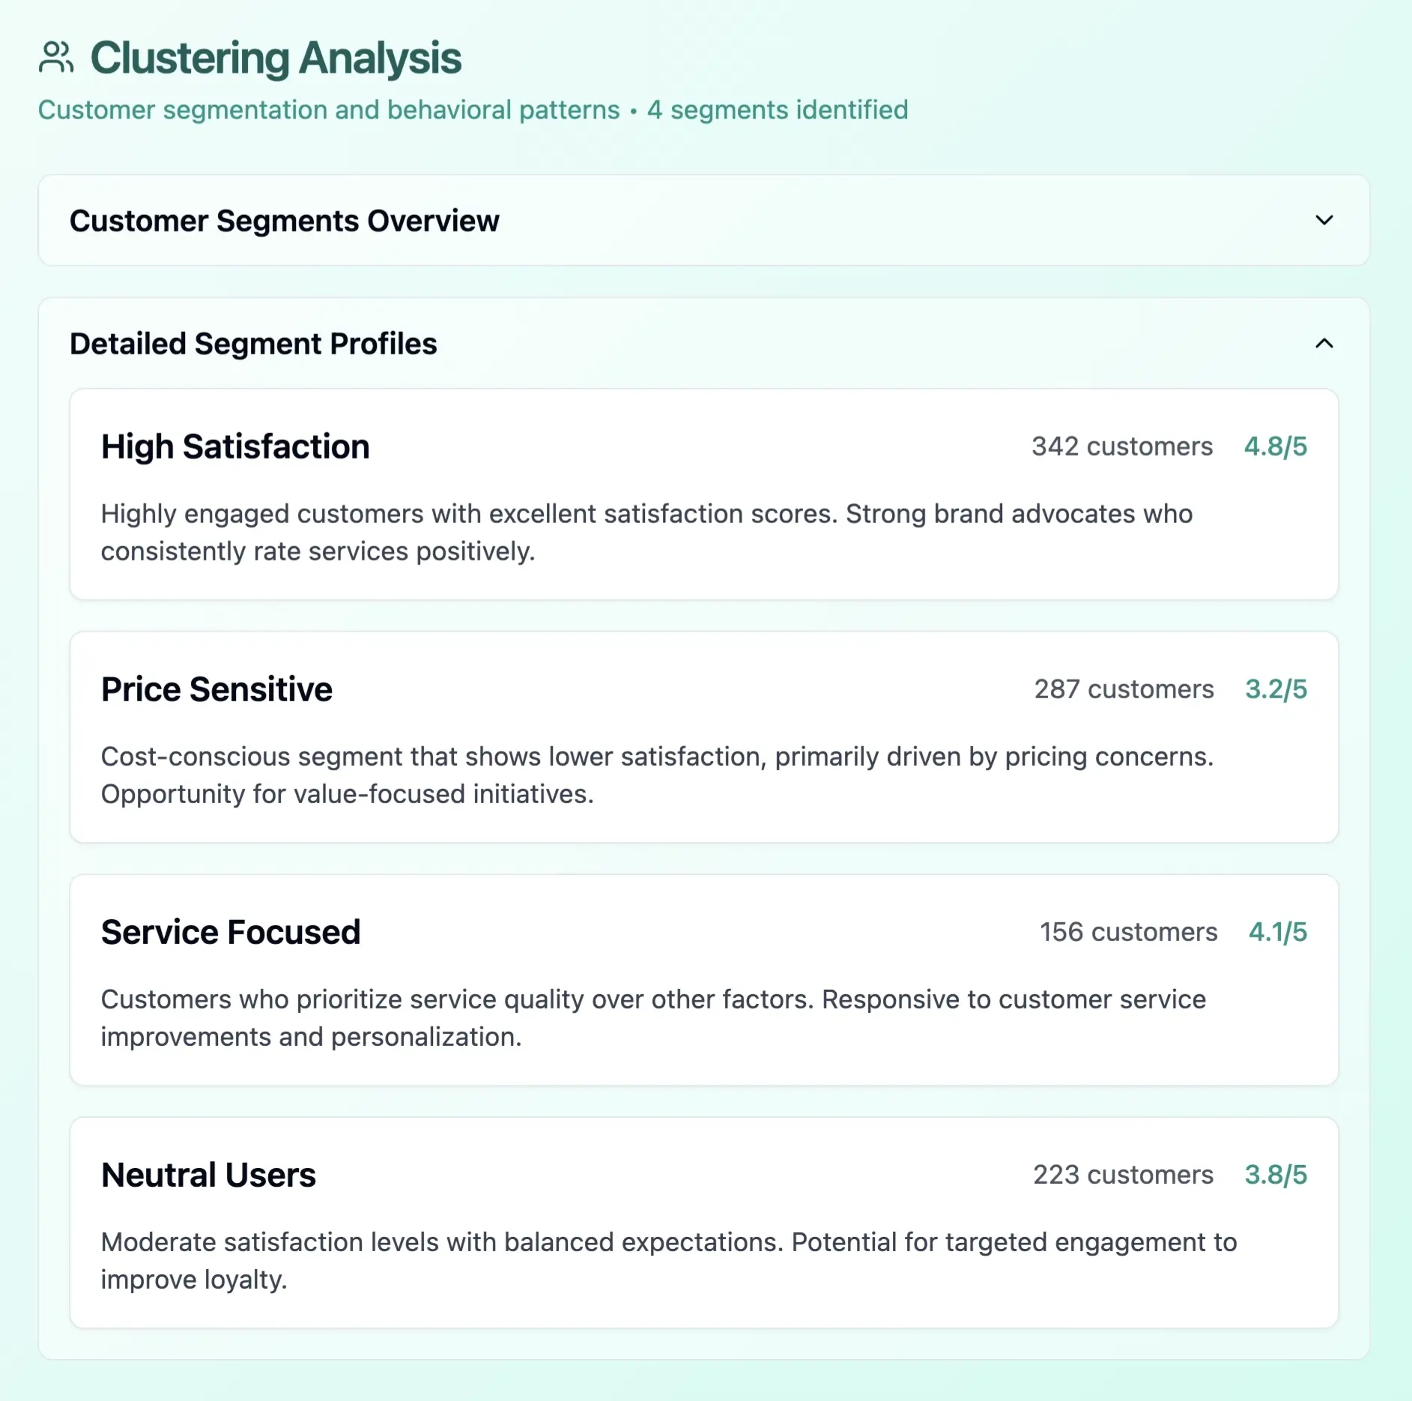Click 223 customers beside Neutral Users
This screenshot has height=1401, width=1412.
[x=1123, y=1174]
